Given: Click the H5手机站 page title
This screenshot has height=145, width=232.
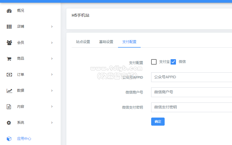Looking at the screenshot, I should click(x=81, y=15).
